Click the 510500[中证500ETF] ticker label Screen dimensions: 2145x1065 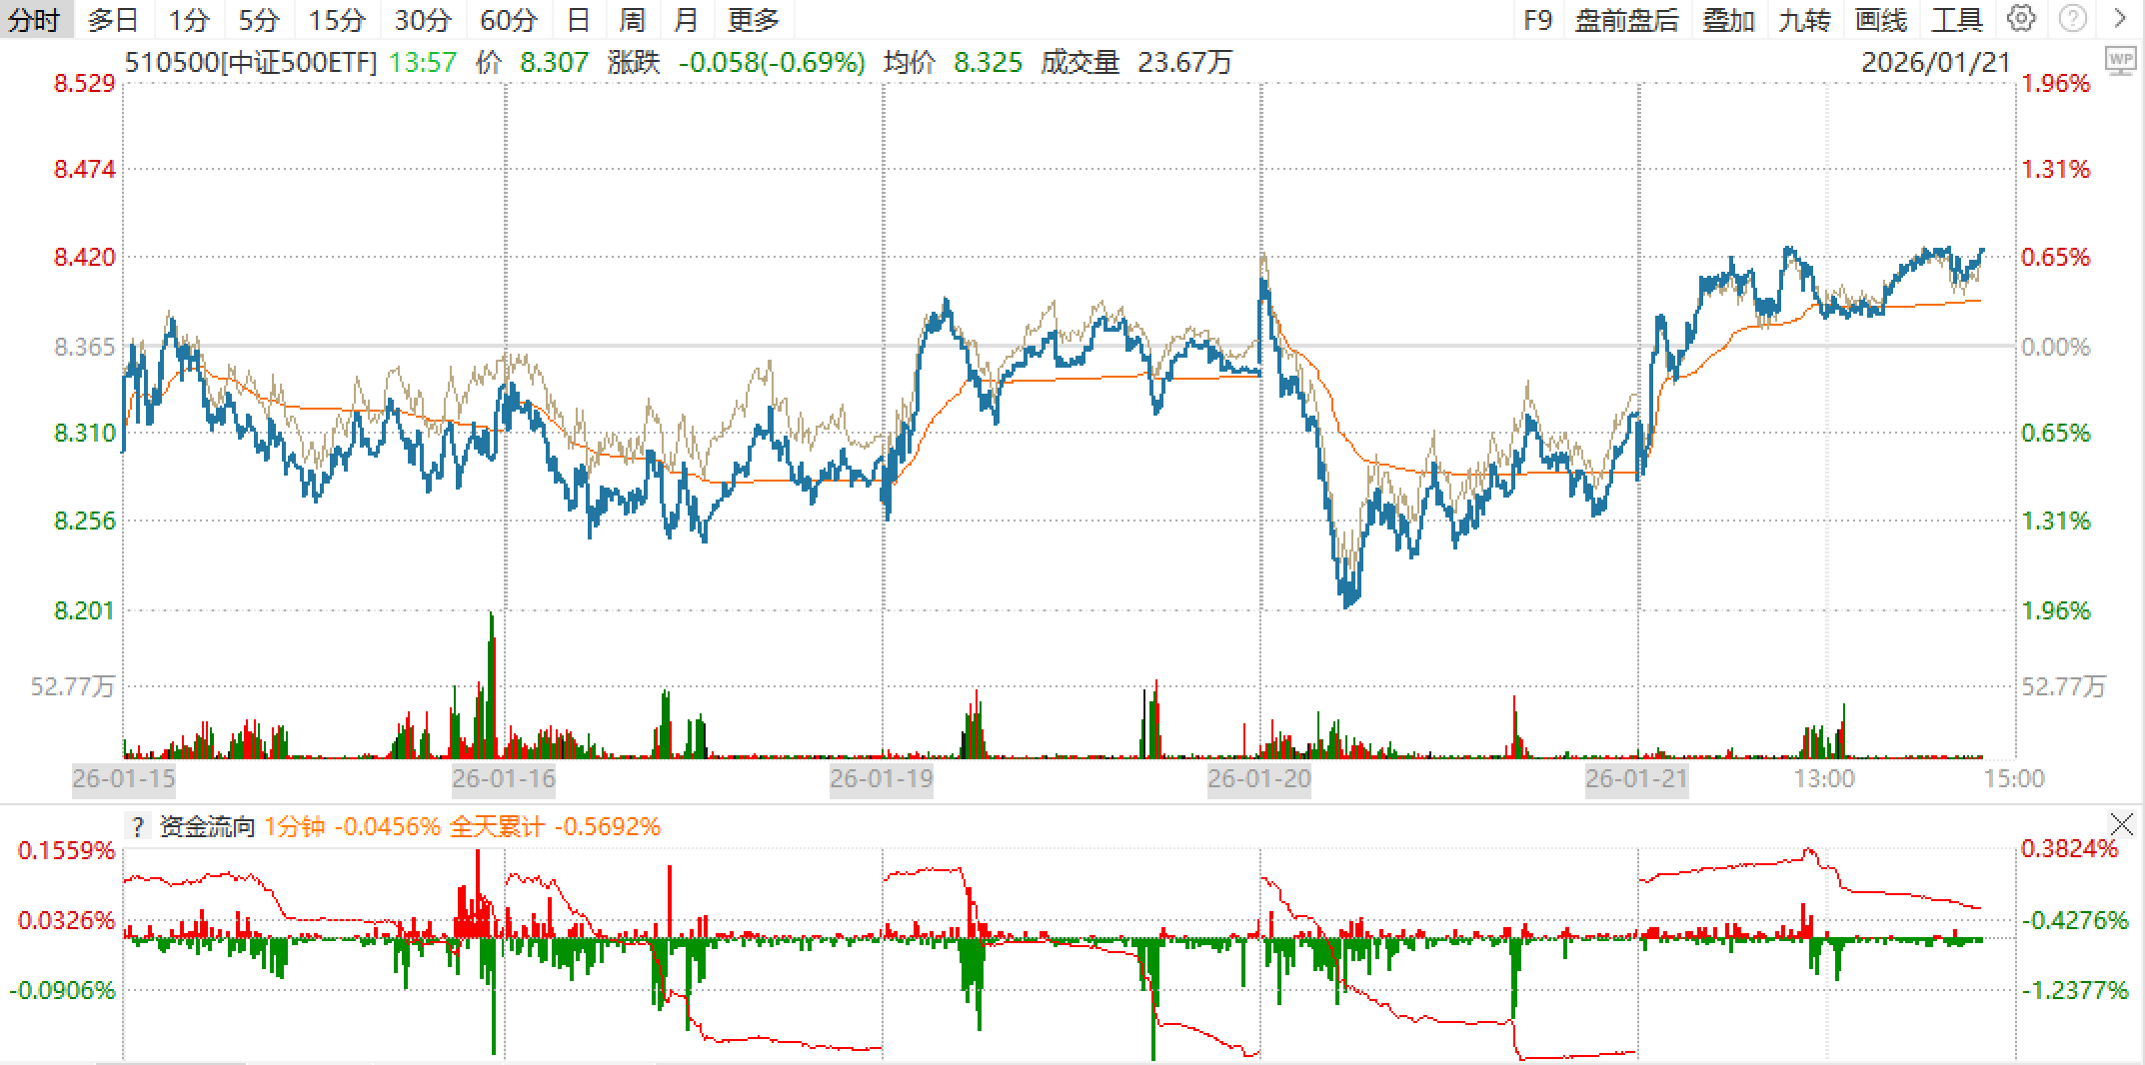click(x=250, y=63)
